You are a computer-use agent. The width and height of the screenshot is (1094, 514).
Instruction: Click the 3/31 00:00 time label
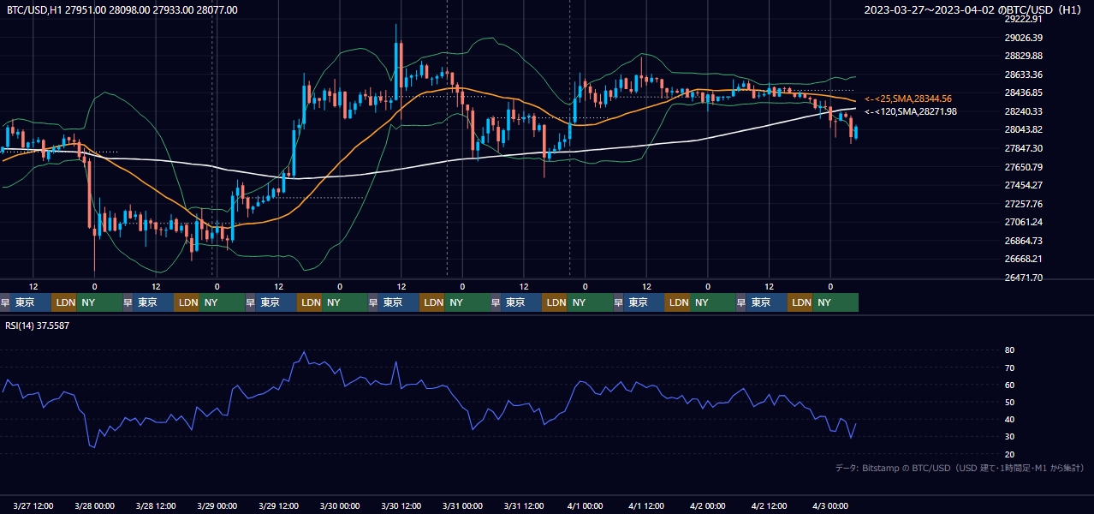tap(463, 505)
